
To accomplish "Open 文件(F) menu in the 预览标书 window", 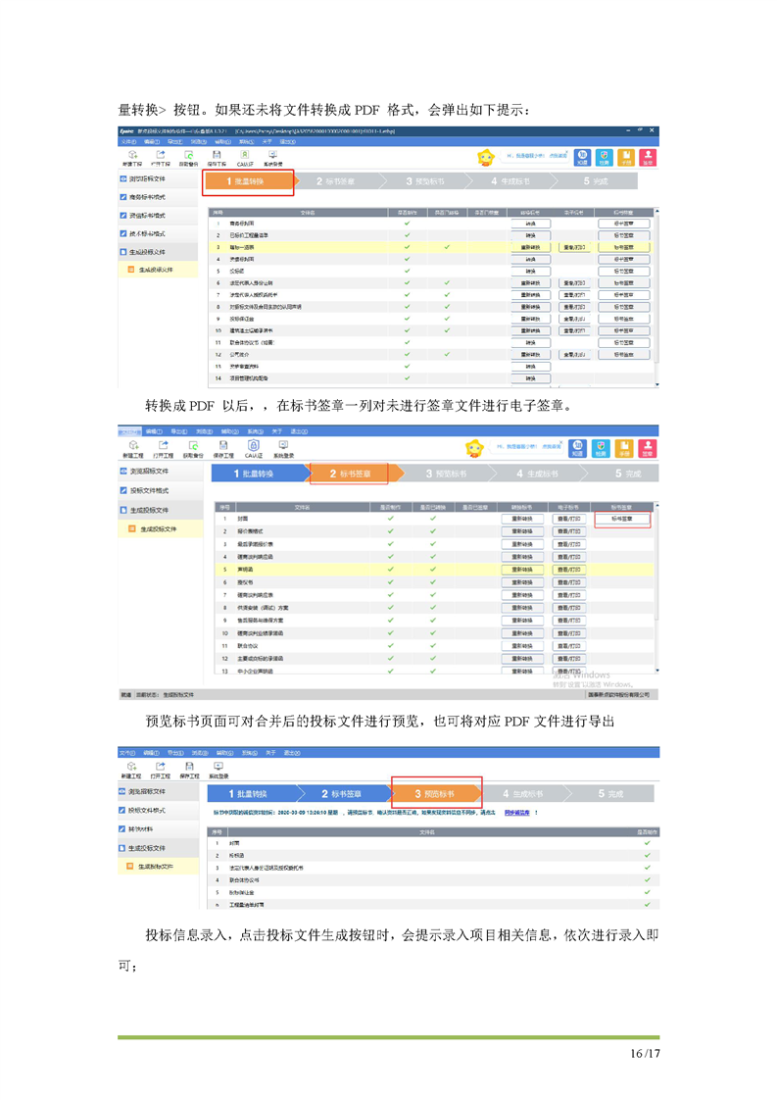I will (x=126, y=753).
